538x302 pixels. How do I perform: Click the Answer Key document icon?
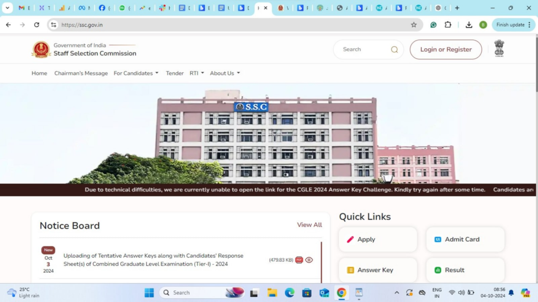[x=350, y=269]
